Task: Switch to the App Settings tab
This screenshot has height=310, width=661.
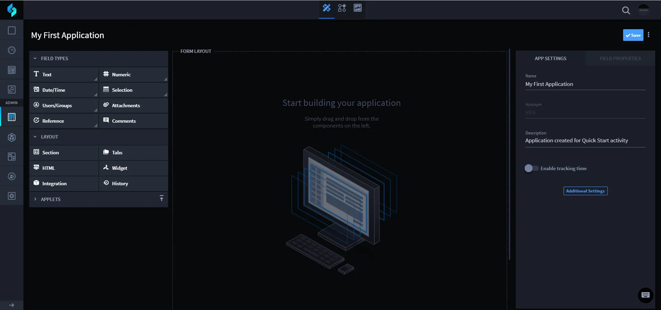Action: pyautogui.click(x=550, y=58)
